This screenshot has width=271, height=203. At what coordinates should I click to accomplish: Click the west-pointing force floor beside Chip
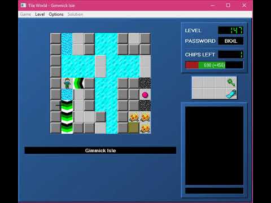(x=78, y=83)
